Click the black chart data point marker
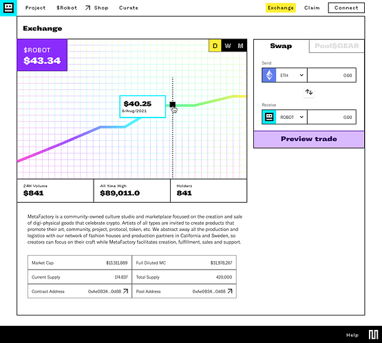Screen dimensions: 382x343 173,104
